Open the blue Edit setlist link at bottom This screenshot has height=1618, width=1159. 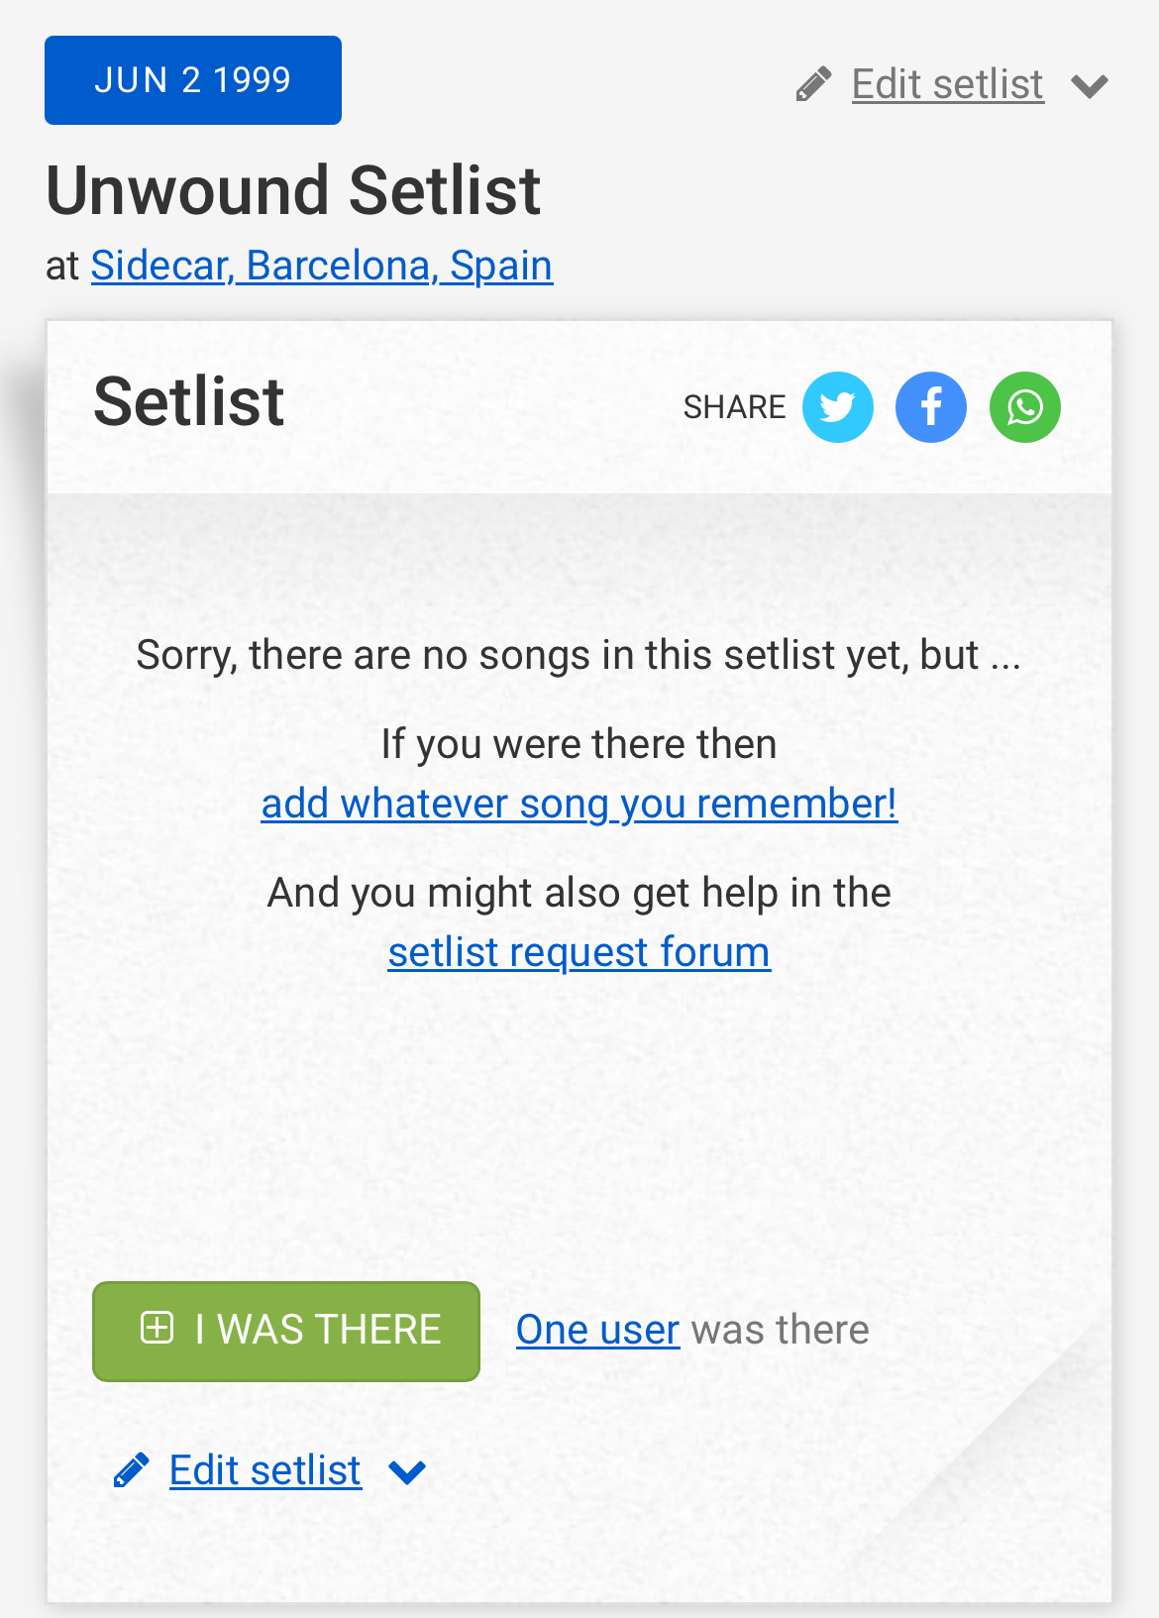[x=264, y=1470]
